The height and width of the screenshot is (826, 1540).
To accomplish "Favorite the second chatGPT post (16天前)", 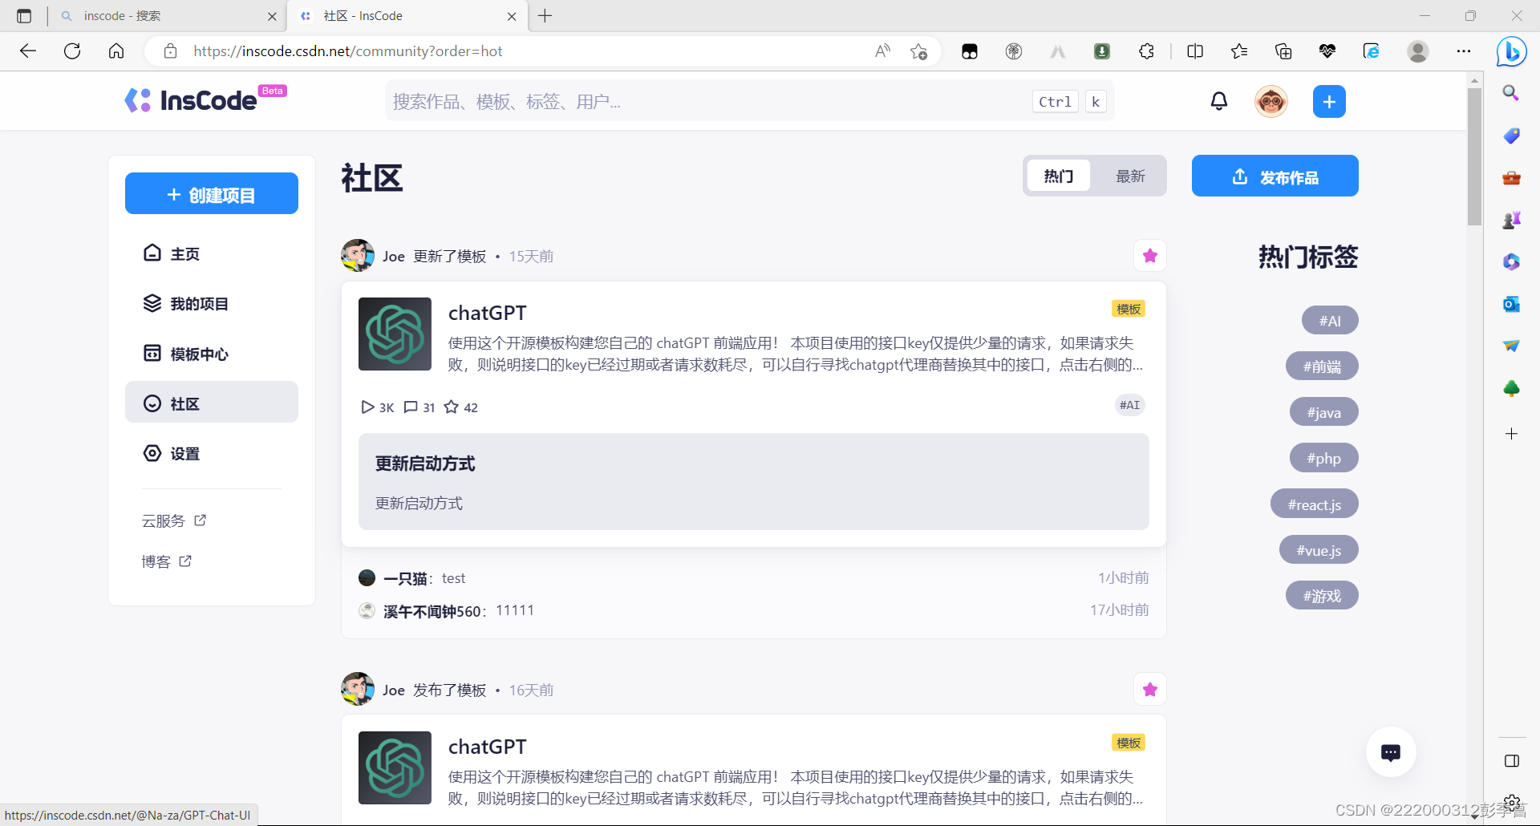I will (1149, 690).
